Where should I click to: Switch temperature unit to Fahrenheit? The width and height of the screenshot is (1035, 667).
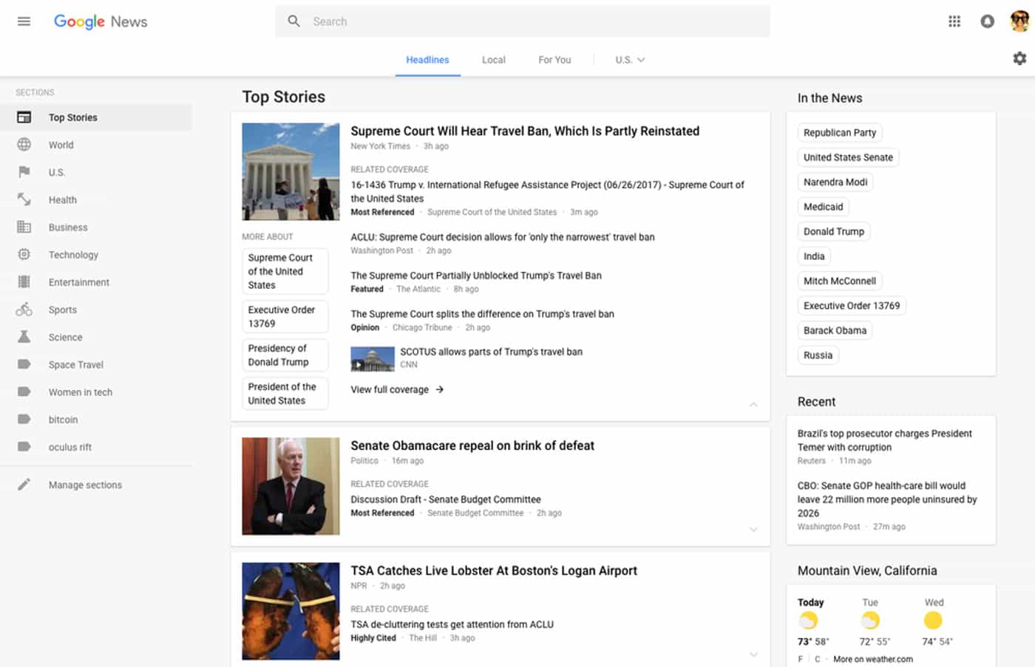pos(800,659)
